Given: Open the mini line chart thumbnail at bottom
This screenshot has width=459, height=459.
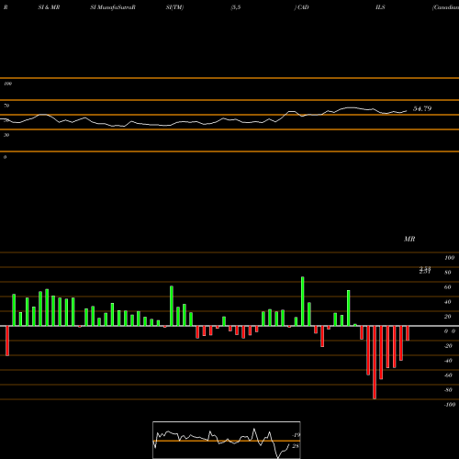Looking at the screenshot, I should (227, 440).
